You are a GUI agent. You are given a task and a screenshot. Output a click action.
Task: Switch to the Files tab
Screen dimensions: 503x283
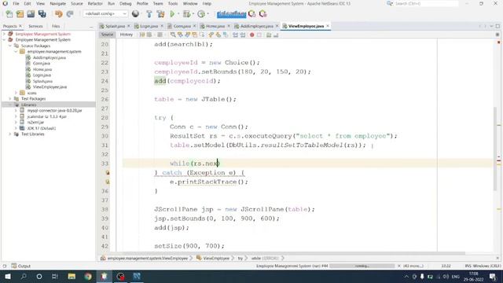[56, 26]
